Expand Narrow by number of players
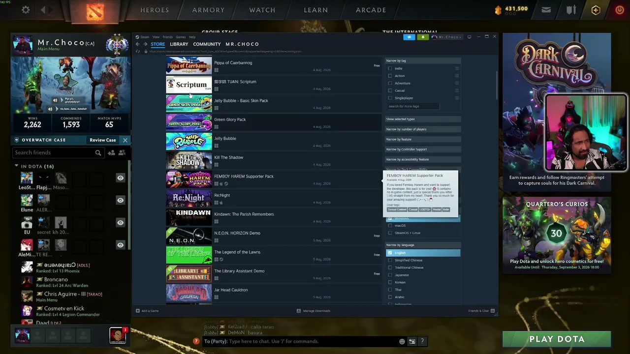This screenshot has width=630, height=354. (x=423, y=129)
